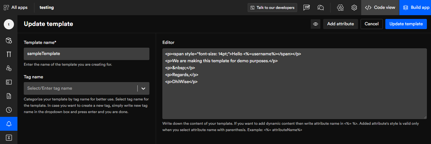Open the All apps grid icon

[x=6, y=7]
